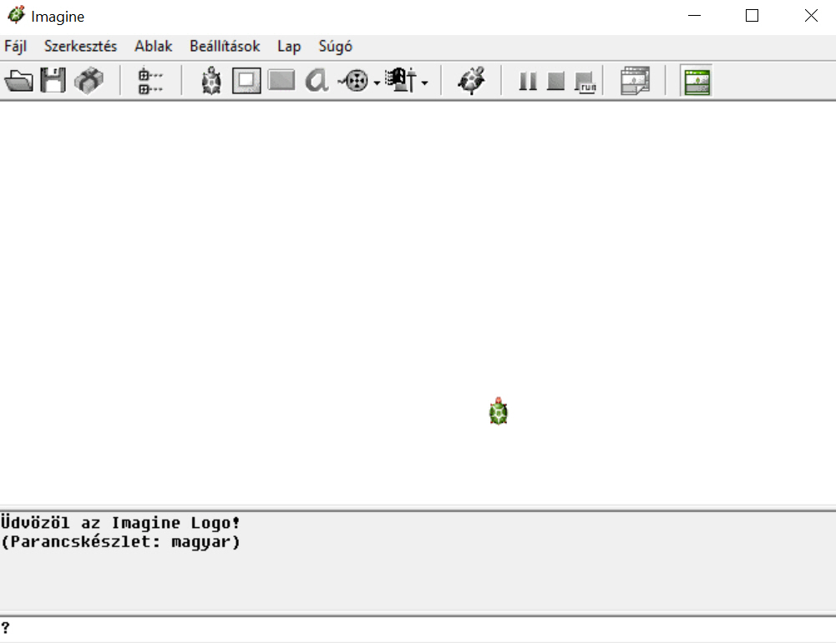Image resolution: width=836 pixels, height=643 pixels.
Task: Open a project with the folder icon
Action: click(18, 81)
